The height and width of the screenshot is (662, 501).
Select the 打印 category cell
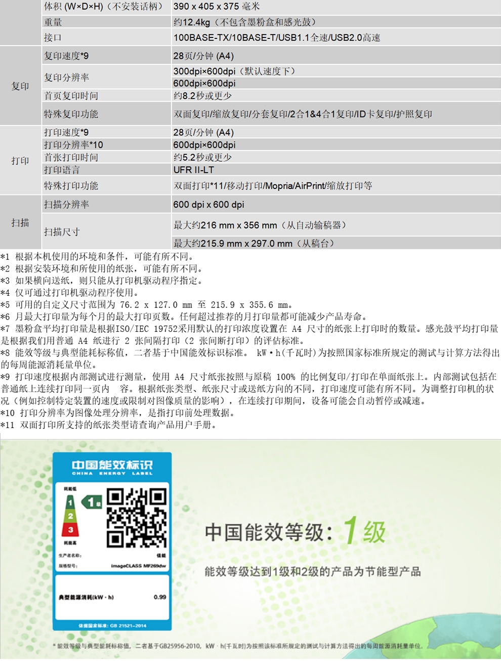click(x=20, y=161)
